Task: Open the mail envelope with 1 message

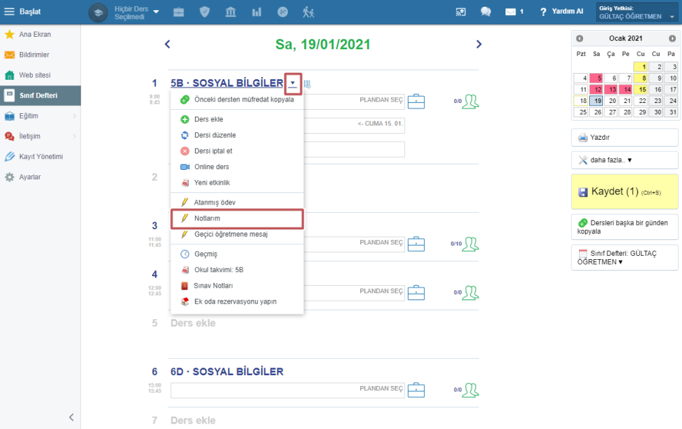Action: [514, 12]
